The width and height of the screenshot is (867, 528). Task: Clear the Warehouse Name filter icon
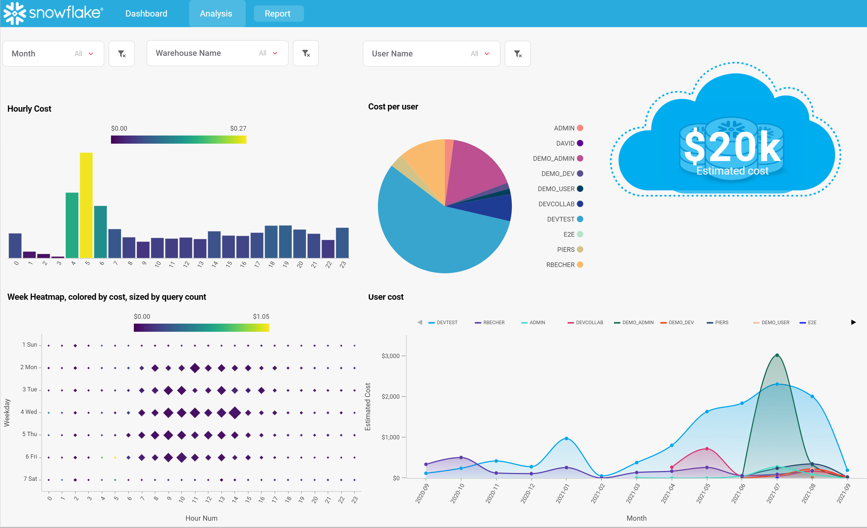pos(306,53)
